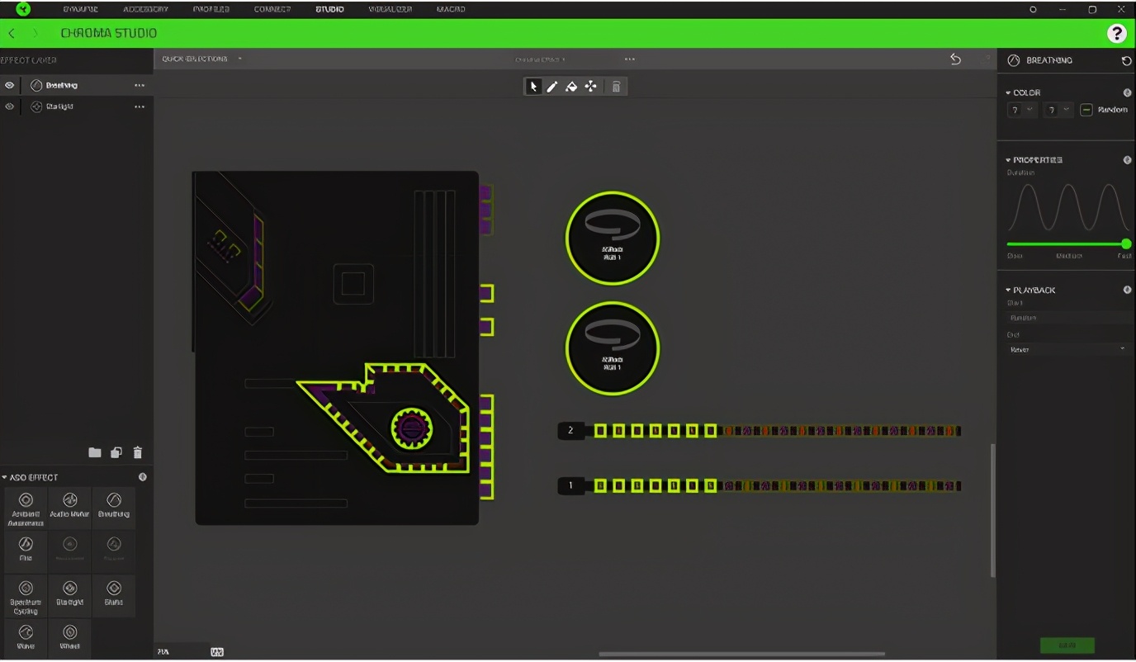
Task: Select the move tool with four arrows
Action: click(x=591, y=86)
